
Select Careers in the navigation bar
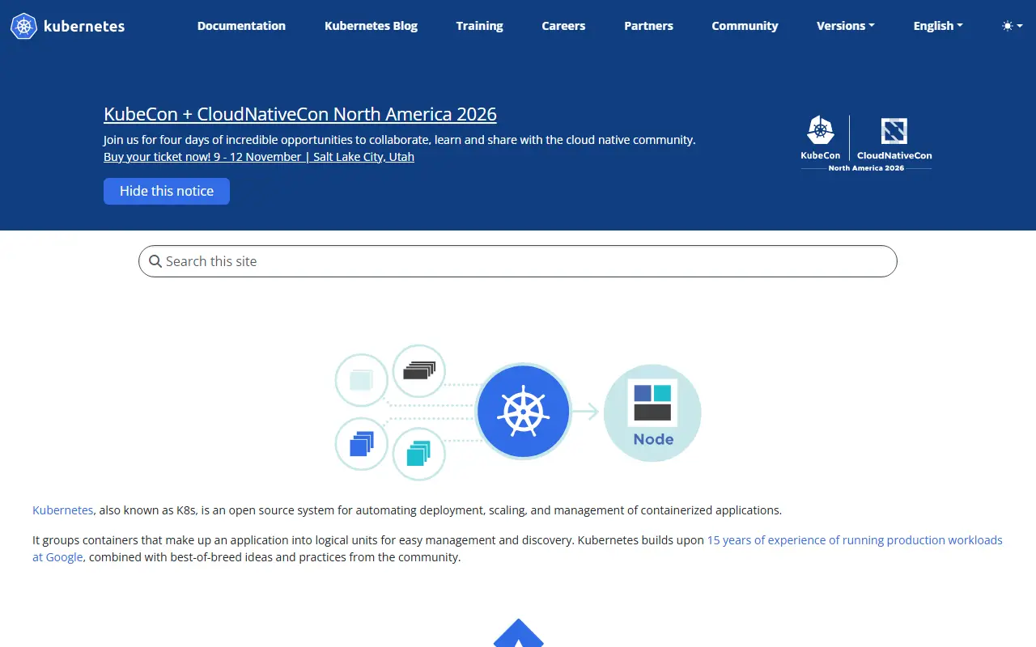563,26
